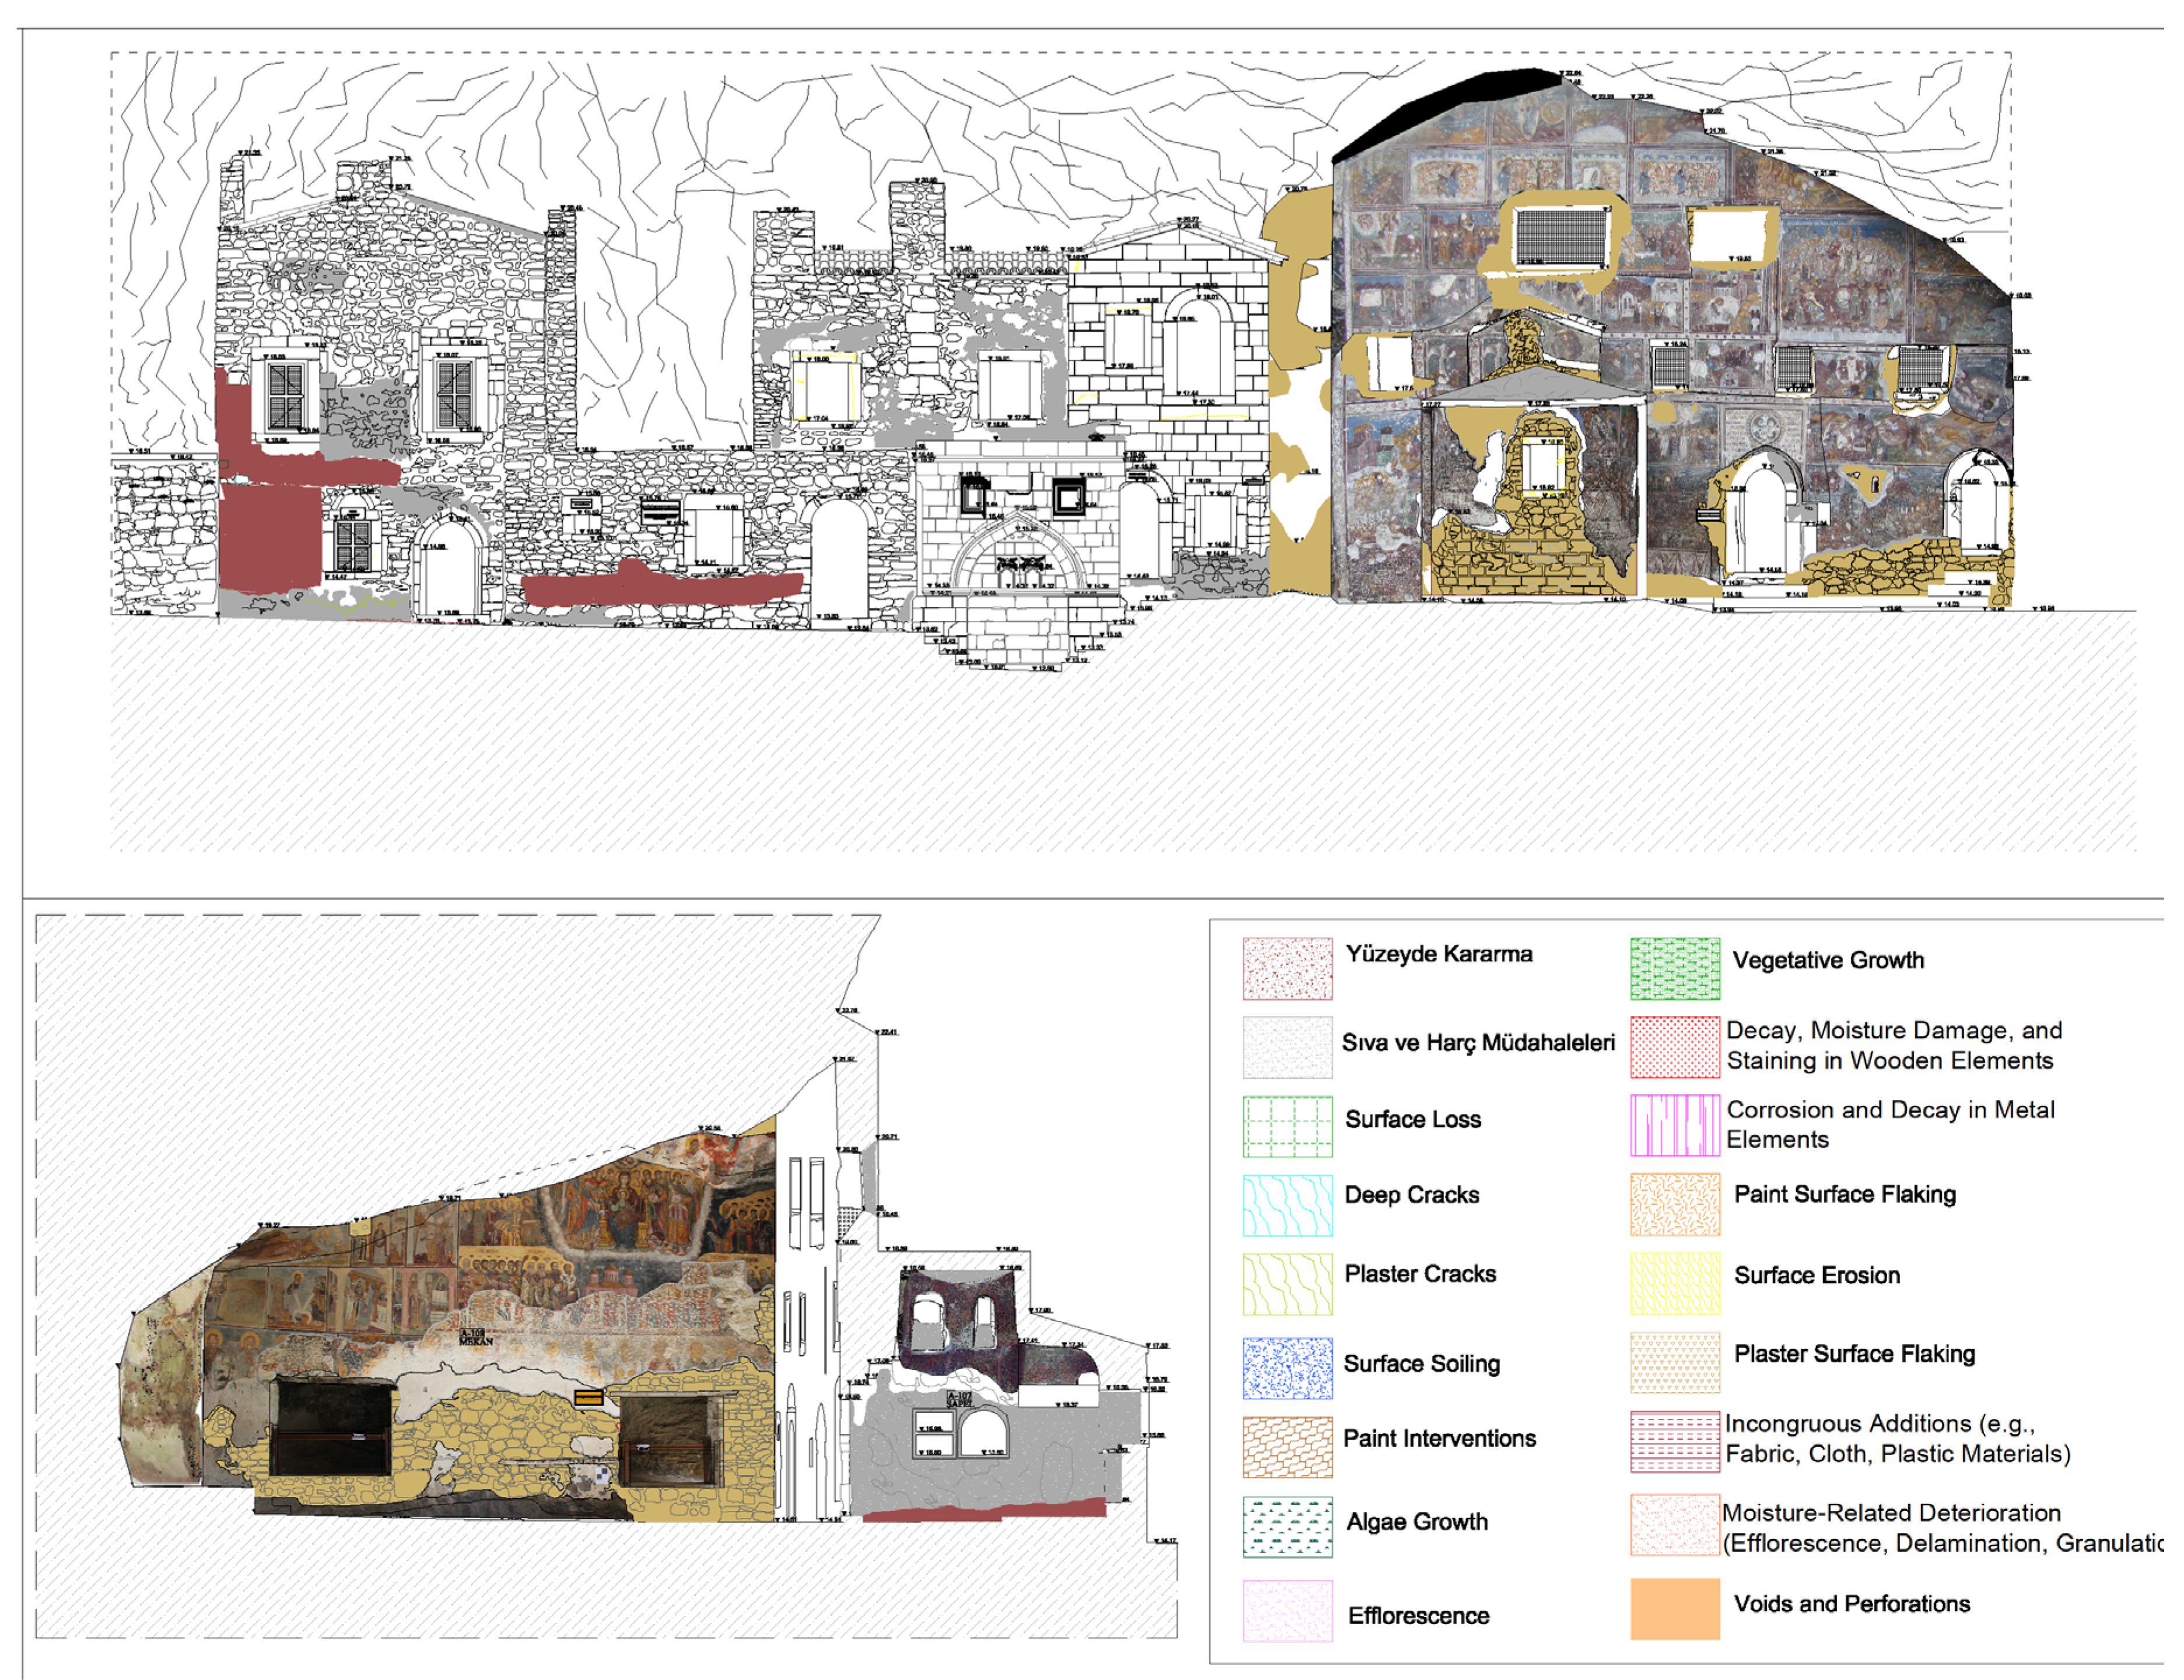Click the Surface Soiling blue speckled swatch
The height and width of the screenshot is (1680, 2184).
click(1287, 1367)
